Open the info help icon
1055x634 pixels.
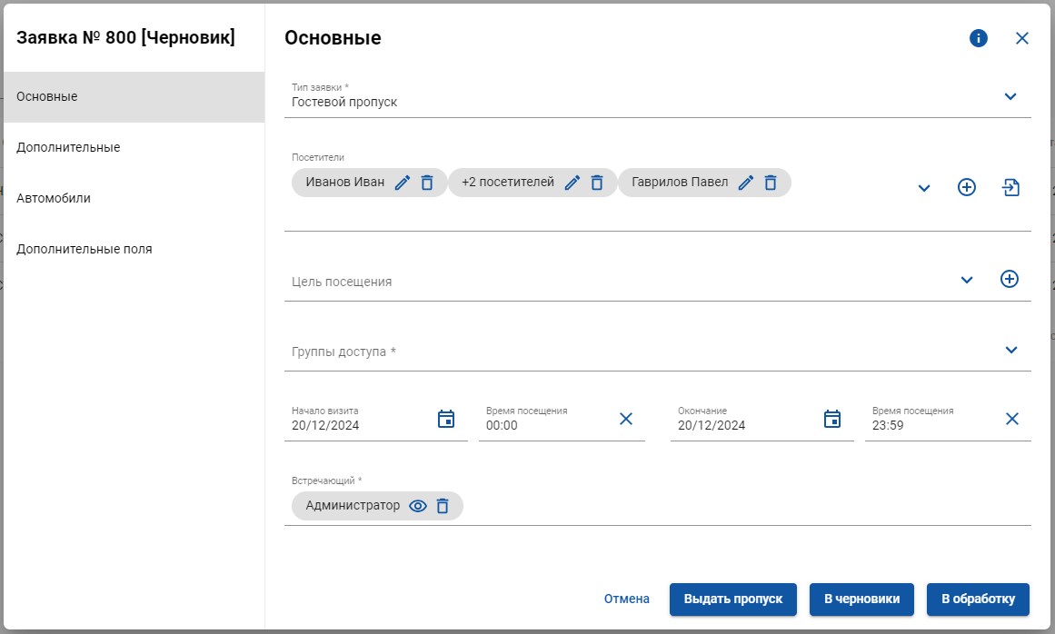point(979,38)
